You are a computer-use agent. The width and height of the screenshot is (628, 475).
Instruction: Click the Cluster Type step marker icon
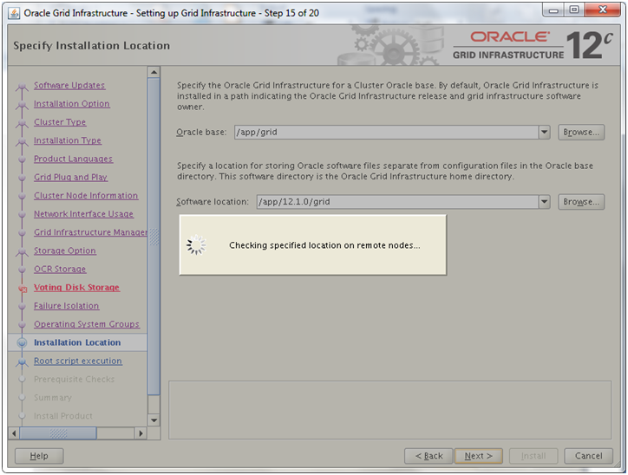(x=22, y=123)
